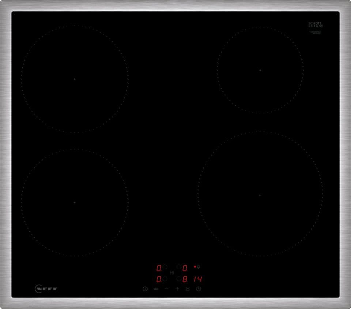Image resolution: width=351 pixels, height=309 pixels.
Task: Select the front right zone circle beside 8
Action: [179, 279]
